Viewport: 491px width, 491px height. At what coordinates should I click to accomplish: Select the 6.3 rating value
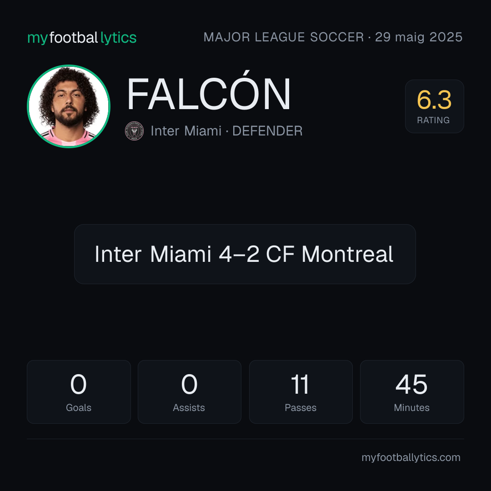(434, 100)
